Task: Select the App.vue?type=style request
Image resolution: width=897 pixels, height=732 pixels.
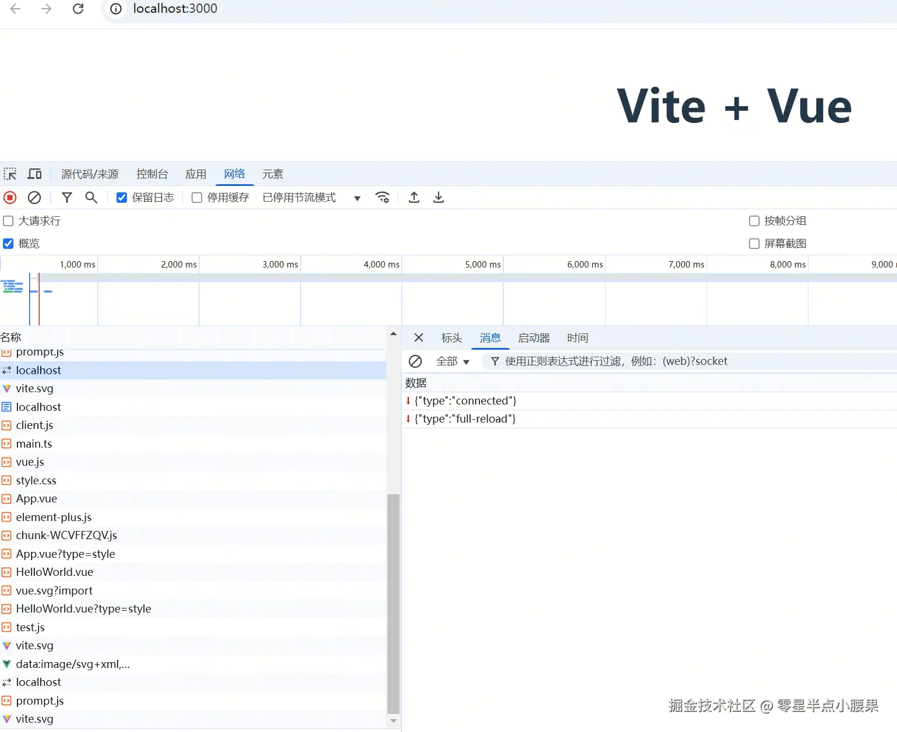Action: pyautogui.click(x=193, y=554)
